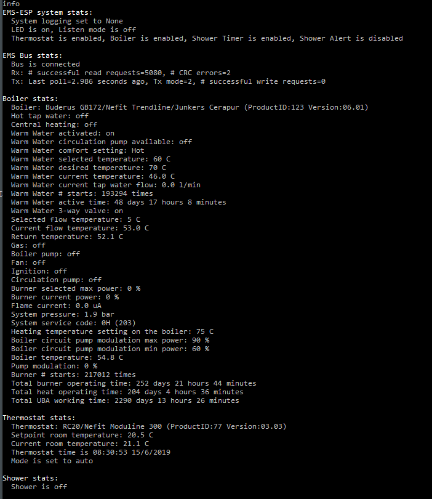The image size is (432, 499).
Task: Click the 'Warm Water # starts: 193294 times' line
Action: (82, 193)
